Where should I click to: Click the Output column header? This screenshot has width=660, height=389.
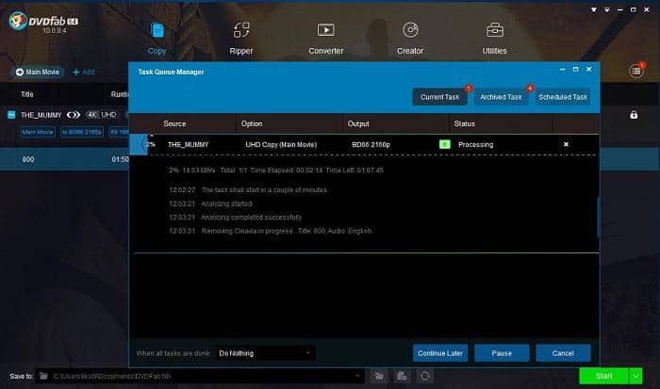pos(358,123)
